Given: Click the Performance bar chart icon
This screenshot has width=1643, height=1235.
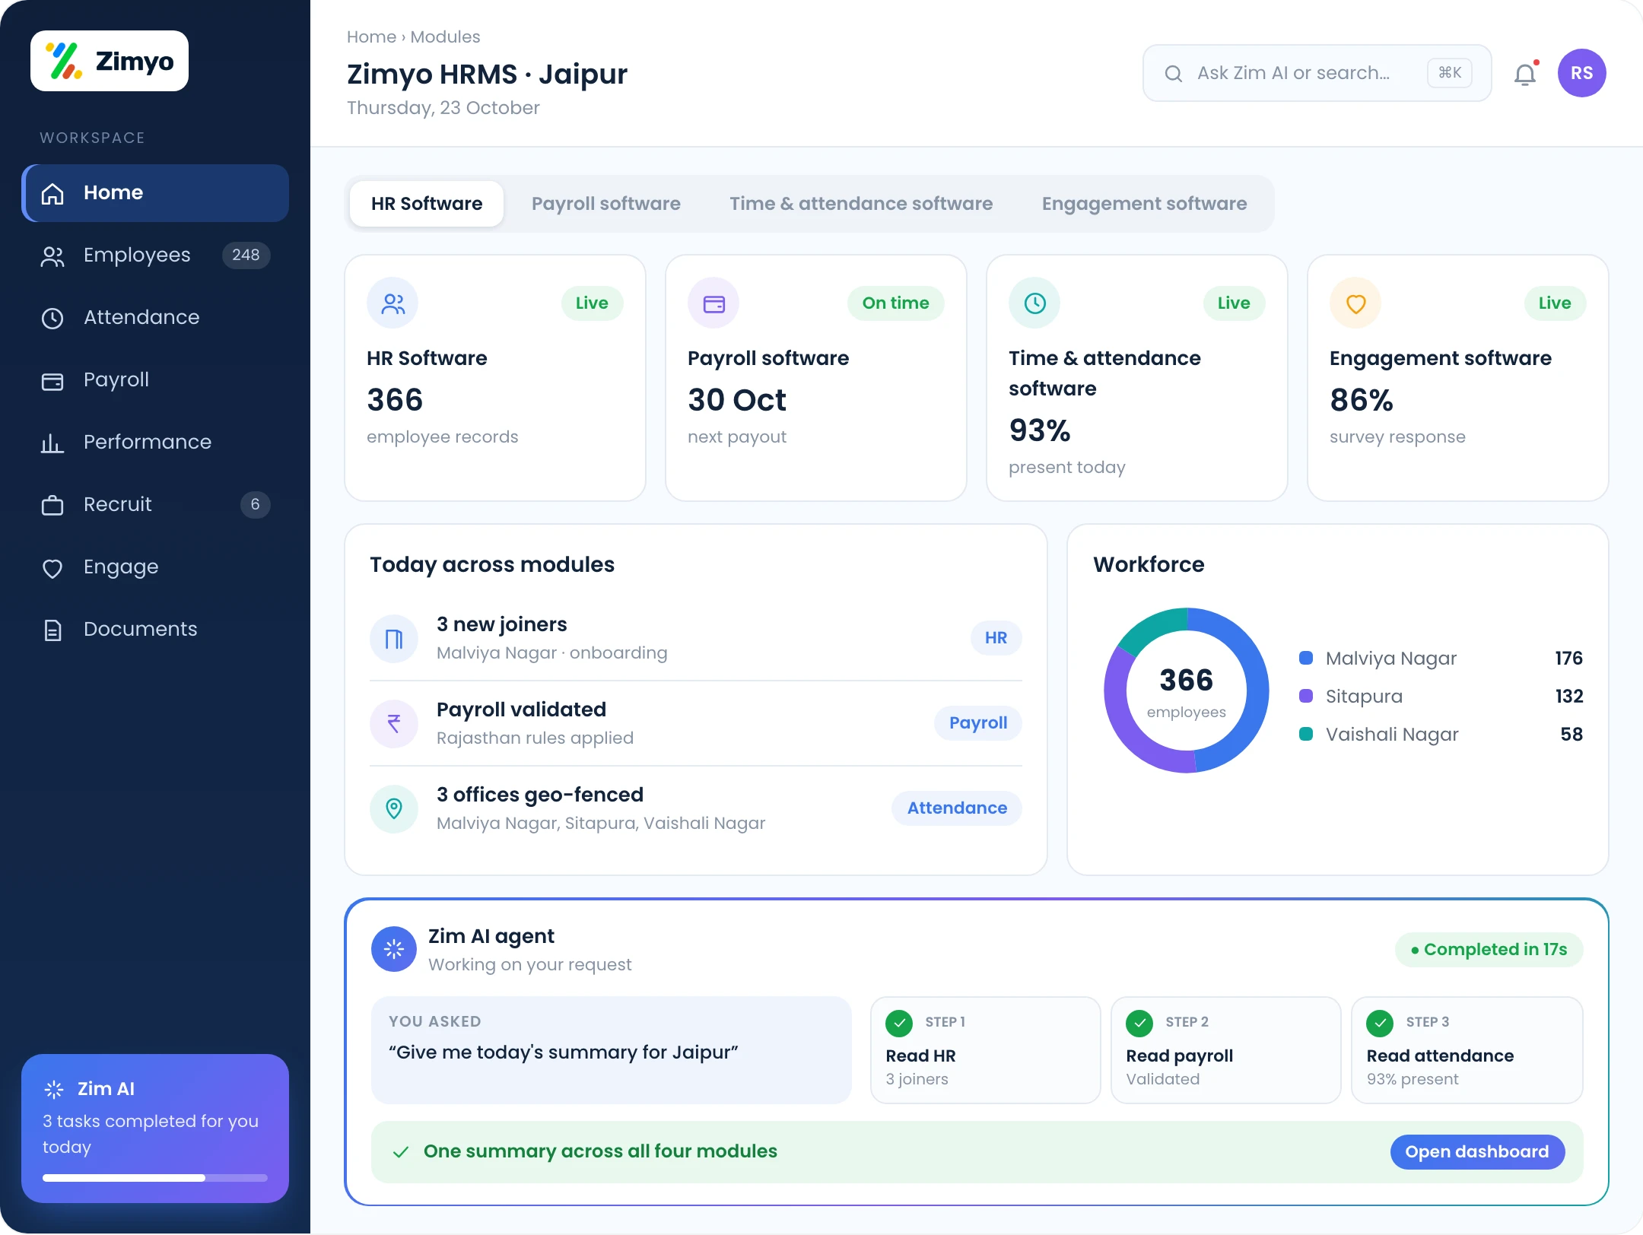Looking at the screenshot, I should pos(52,443).
